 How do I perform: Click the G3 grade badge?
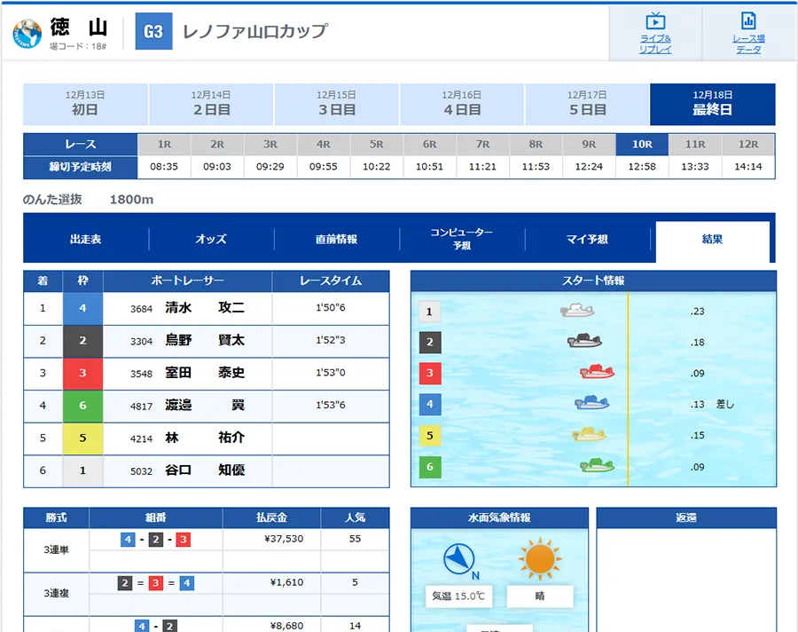pos(153,32)
